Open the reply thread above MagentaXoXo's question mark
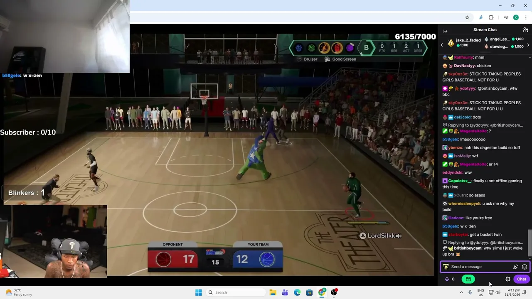Image resolution: width=532 pixels, height=299 pixels. coord(483,125)
